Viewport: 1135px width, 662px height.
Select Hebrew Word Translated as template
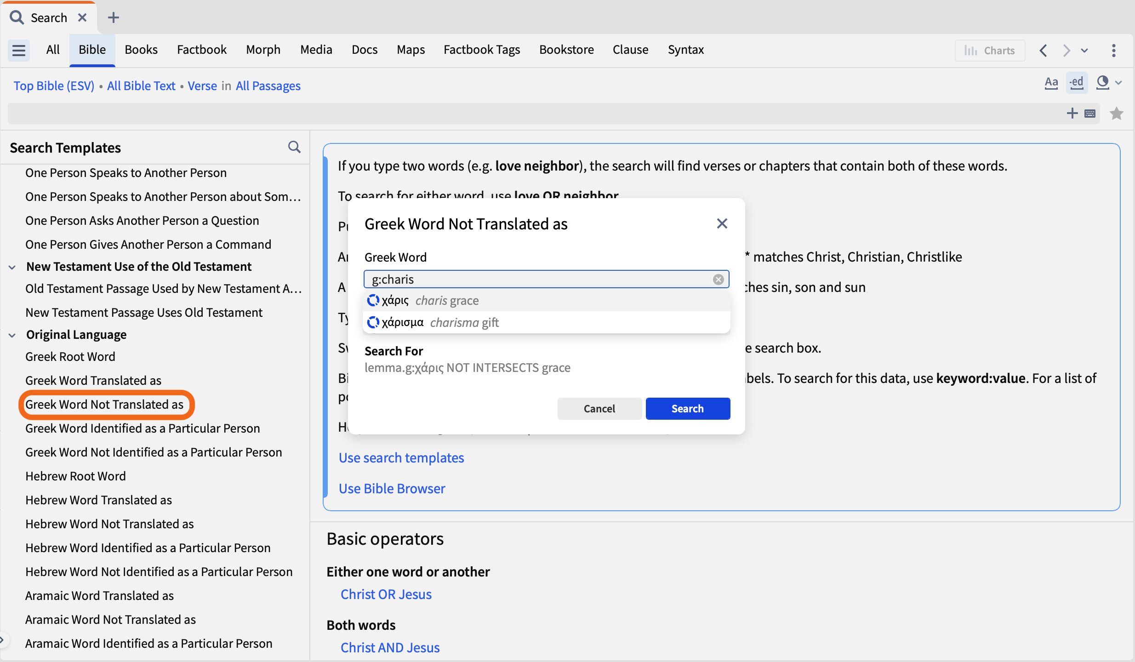coord(98,500)
